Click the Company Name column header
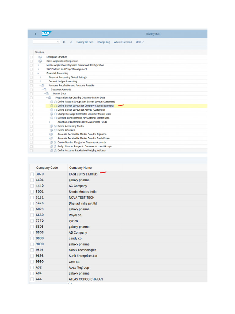 click(x=80, y=168)
